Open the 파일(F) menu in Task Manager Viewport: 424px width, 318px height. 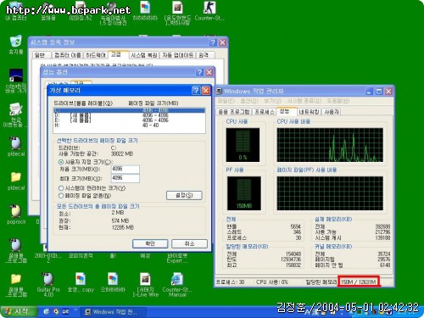click(x=226, y=101)
